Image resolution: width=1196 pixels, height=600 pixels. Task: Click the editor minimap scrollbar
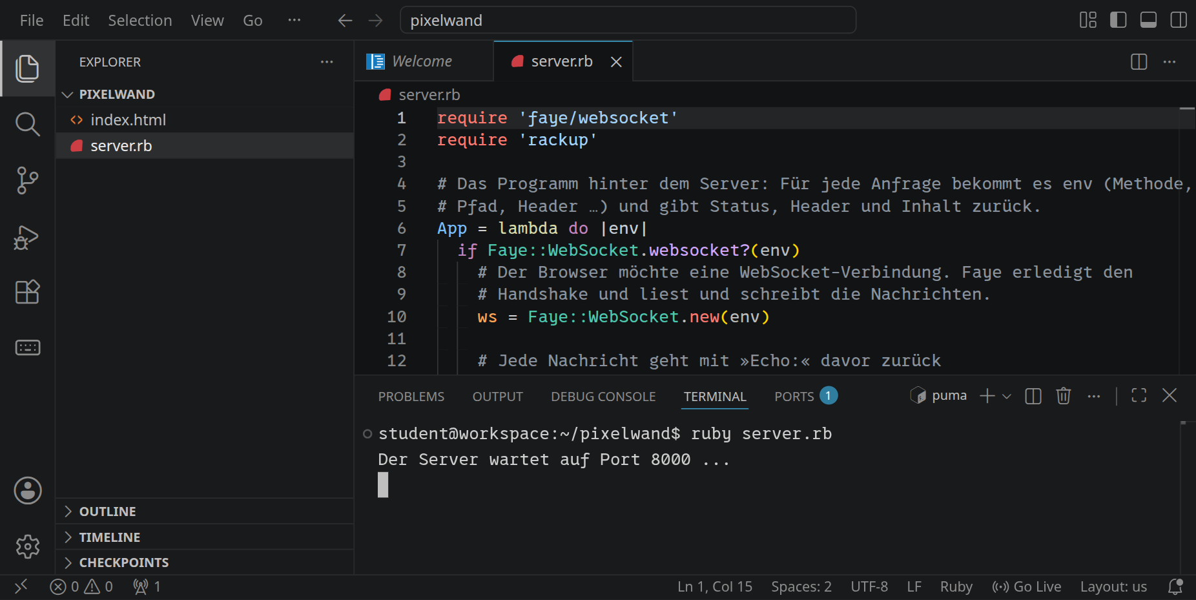[1188, 240]
